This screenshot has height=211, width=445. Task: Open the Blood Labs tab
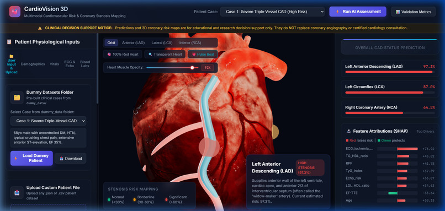click(85, 64)
